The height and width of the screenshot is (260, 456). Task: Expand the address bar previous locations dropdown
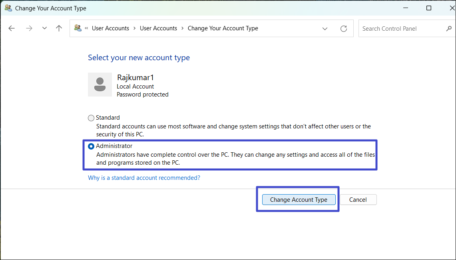coord(325,29)
